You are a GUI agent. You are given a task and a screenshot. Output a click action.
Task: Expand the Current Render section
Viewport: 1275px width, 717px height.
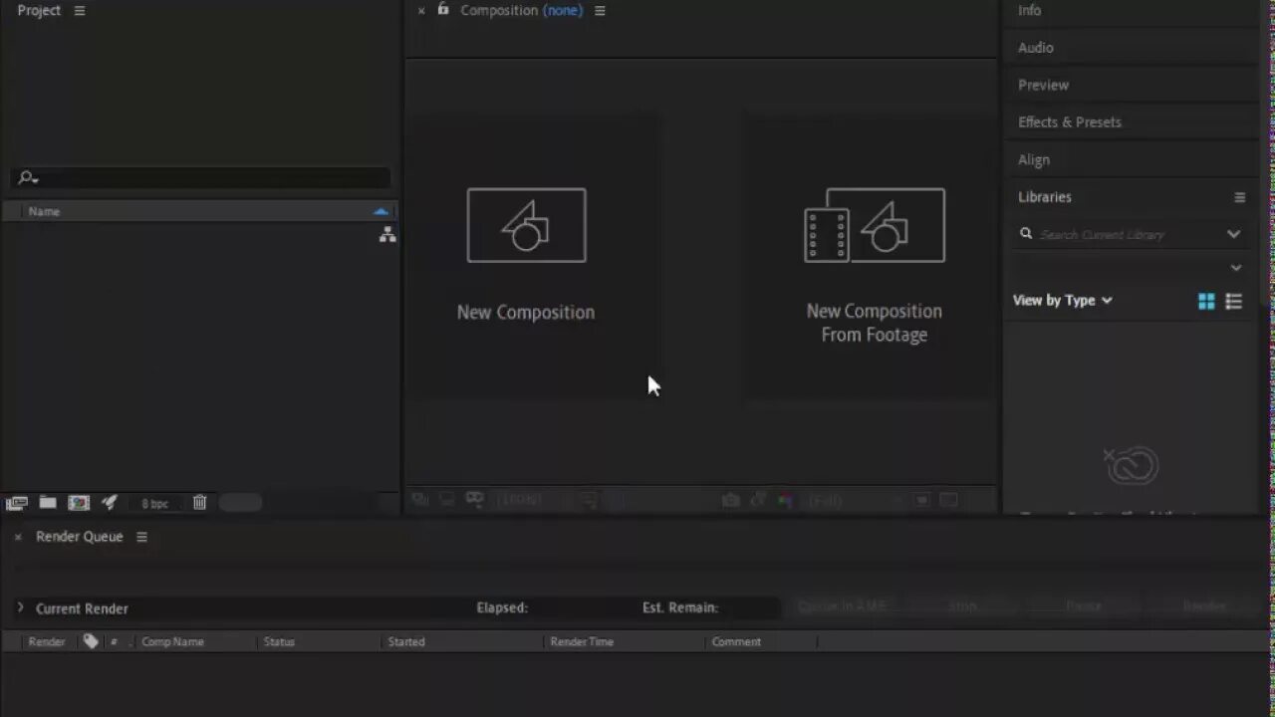20,607
